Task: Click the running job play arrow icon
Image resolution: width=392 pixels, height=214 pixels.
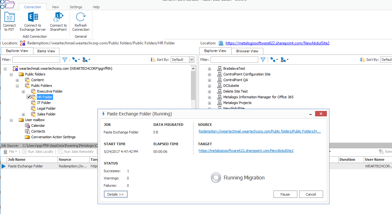Action: [x=3, y=166]
